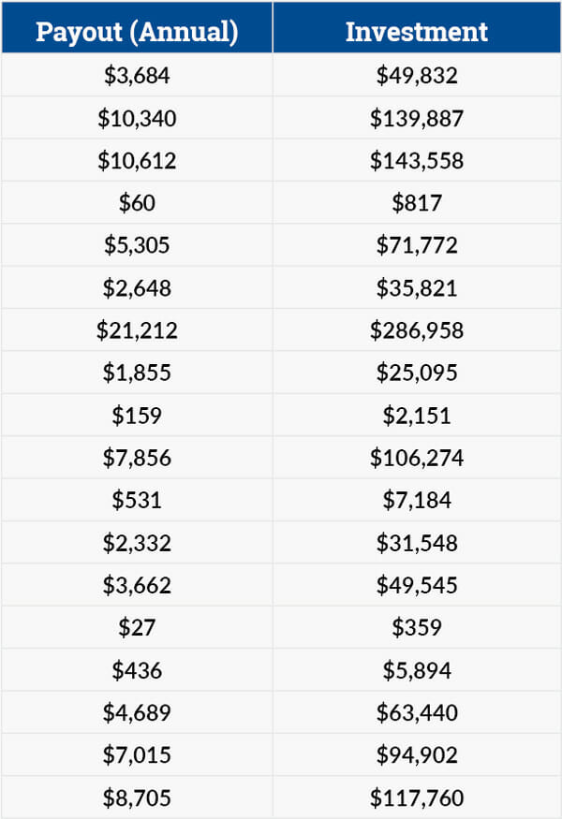The image size is (562, 819).
Task: Click the $1,855 payout cell
Action: pos(137,373)
